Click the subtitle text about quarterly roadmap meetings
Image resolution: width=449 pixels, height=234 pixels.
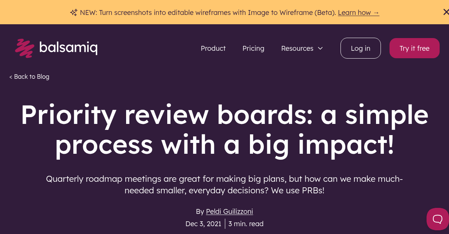(224, 184)
